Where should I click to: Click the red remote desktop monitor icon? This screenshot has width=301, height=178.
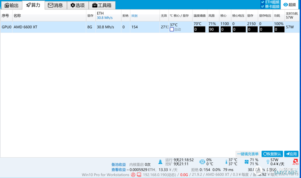click(139, 175)
